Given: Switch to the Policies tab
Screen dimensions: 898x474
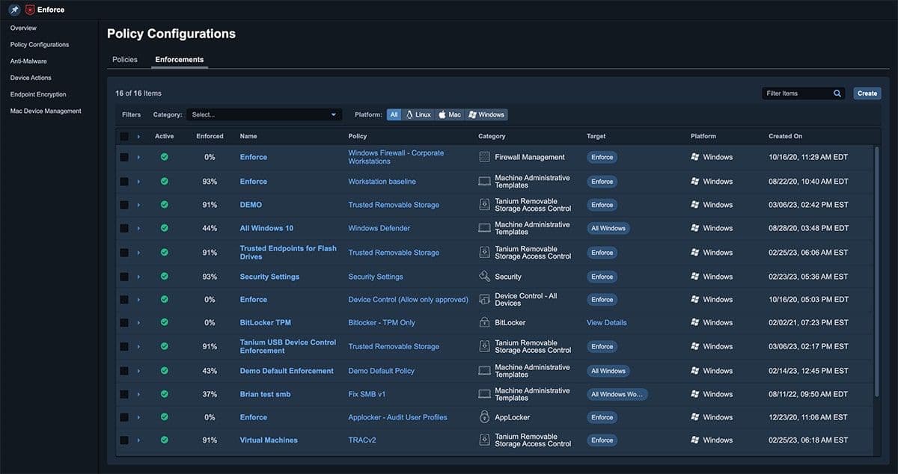Looking at the screenshot, I should coord(125,59).
